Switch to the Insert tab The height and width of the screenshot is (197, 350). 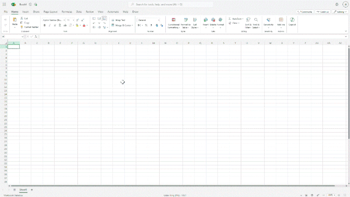pyautogui.click(x=26, y=12)
